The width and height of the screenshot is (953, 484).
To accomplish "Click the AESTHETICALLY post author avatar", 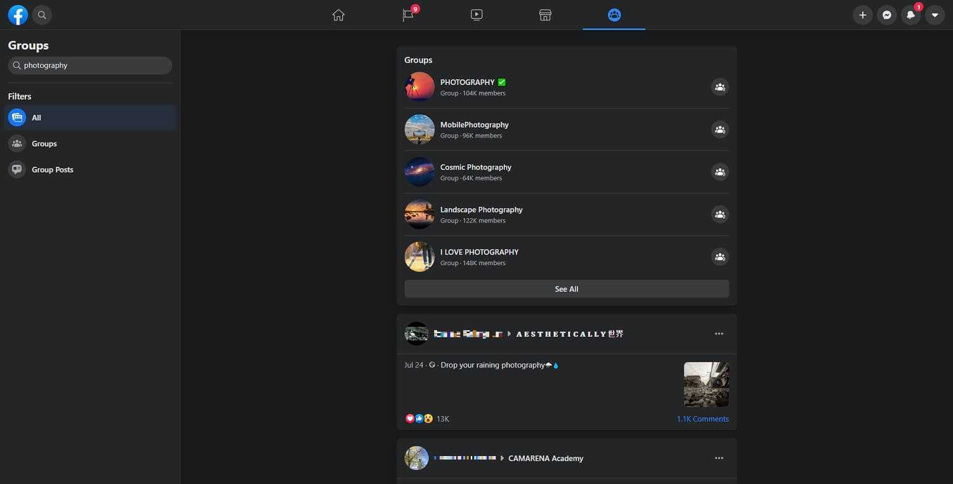I will (x=417, y=334).
